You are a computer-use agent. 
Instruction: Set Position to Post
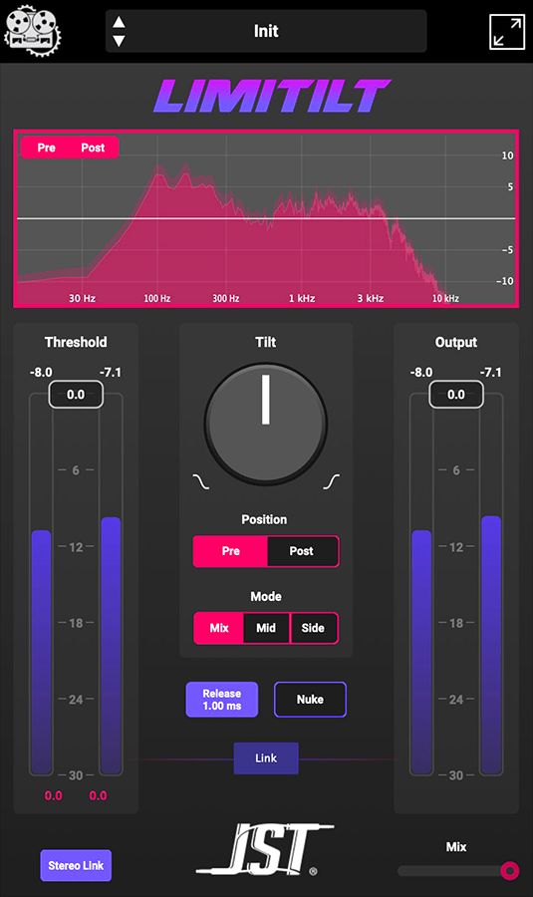(302, 551)
